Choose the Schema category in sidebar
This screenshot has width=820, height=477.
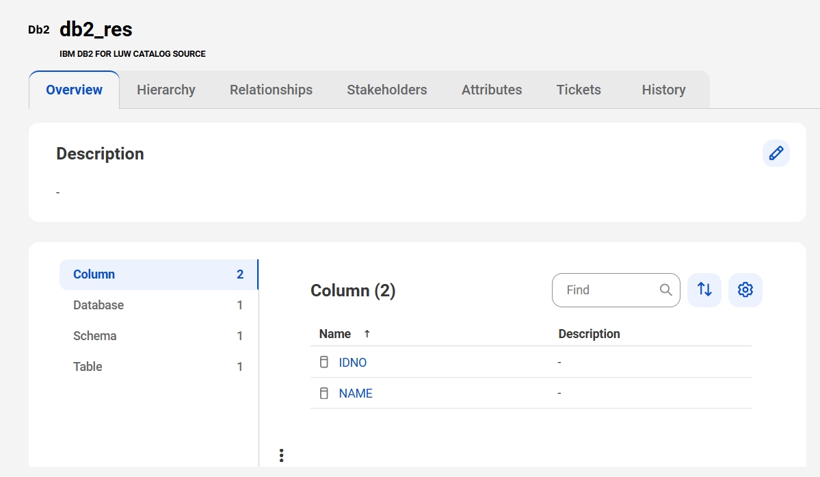coord(159,336)
